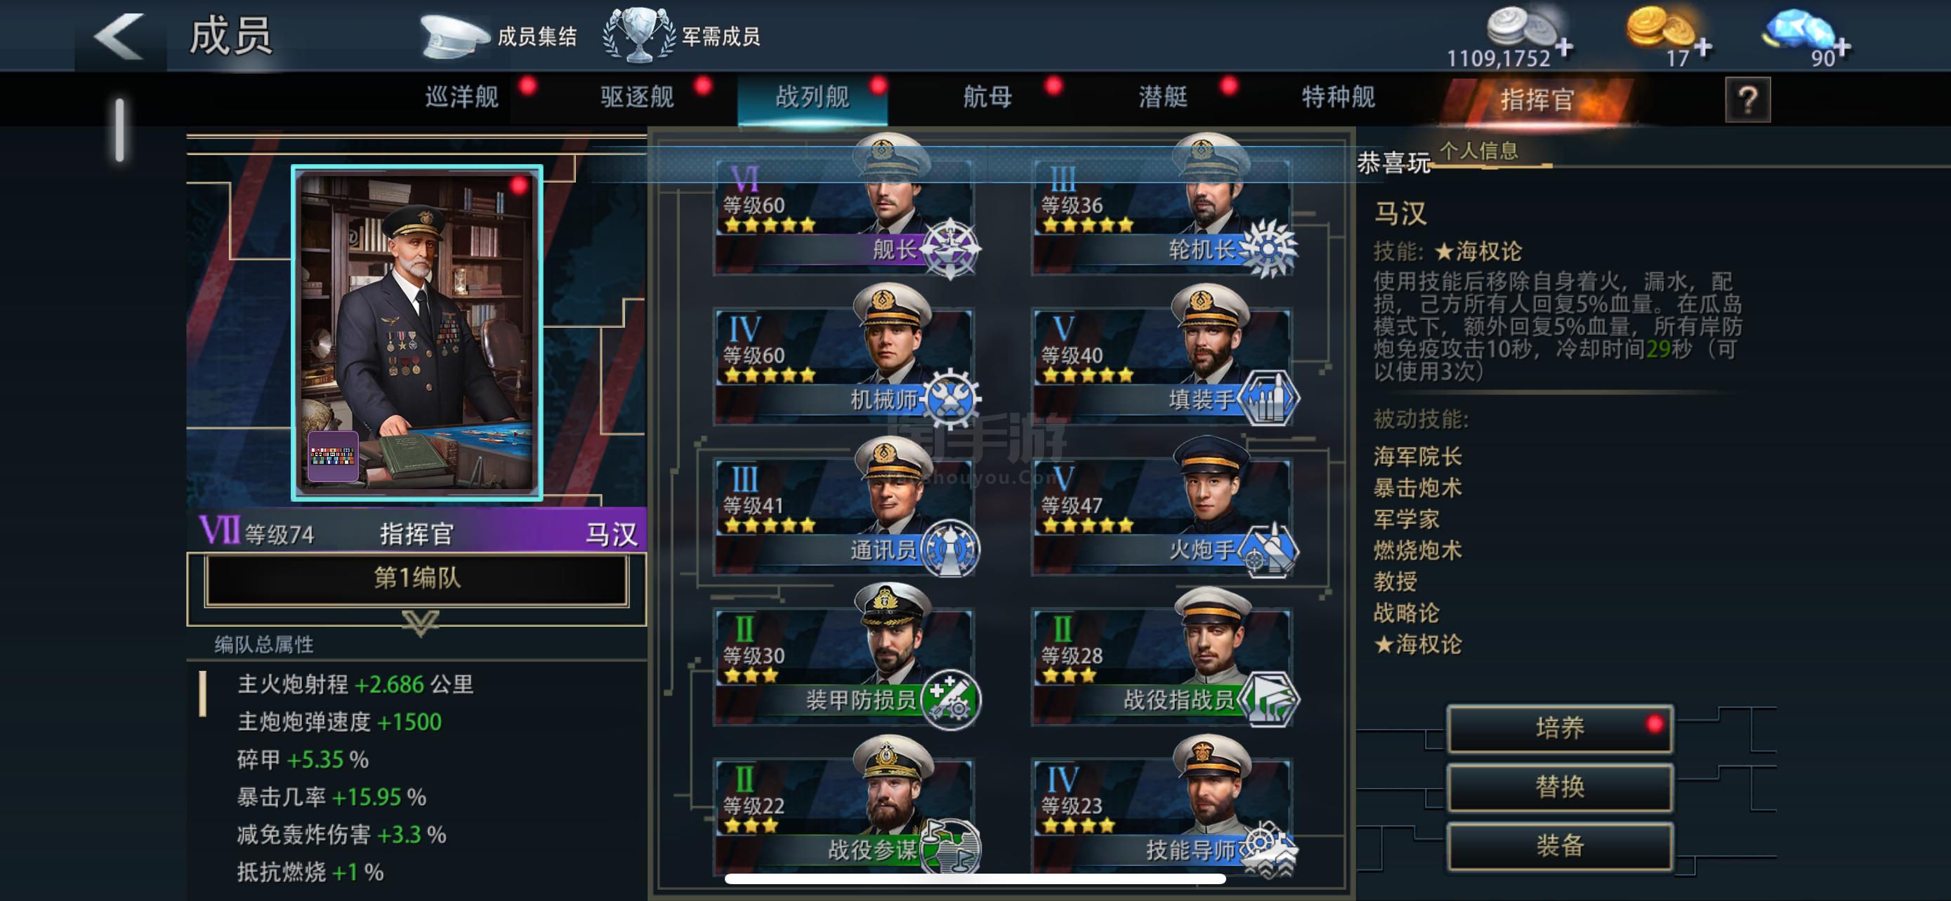Click the 替换 button
1951x901 pixels.
[1559, 786]
